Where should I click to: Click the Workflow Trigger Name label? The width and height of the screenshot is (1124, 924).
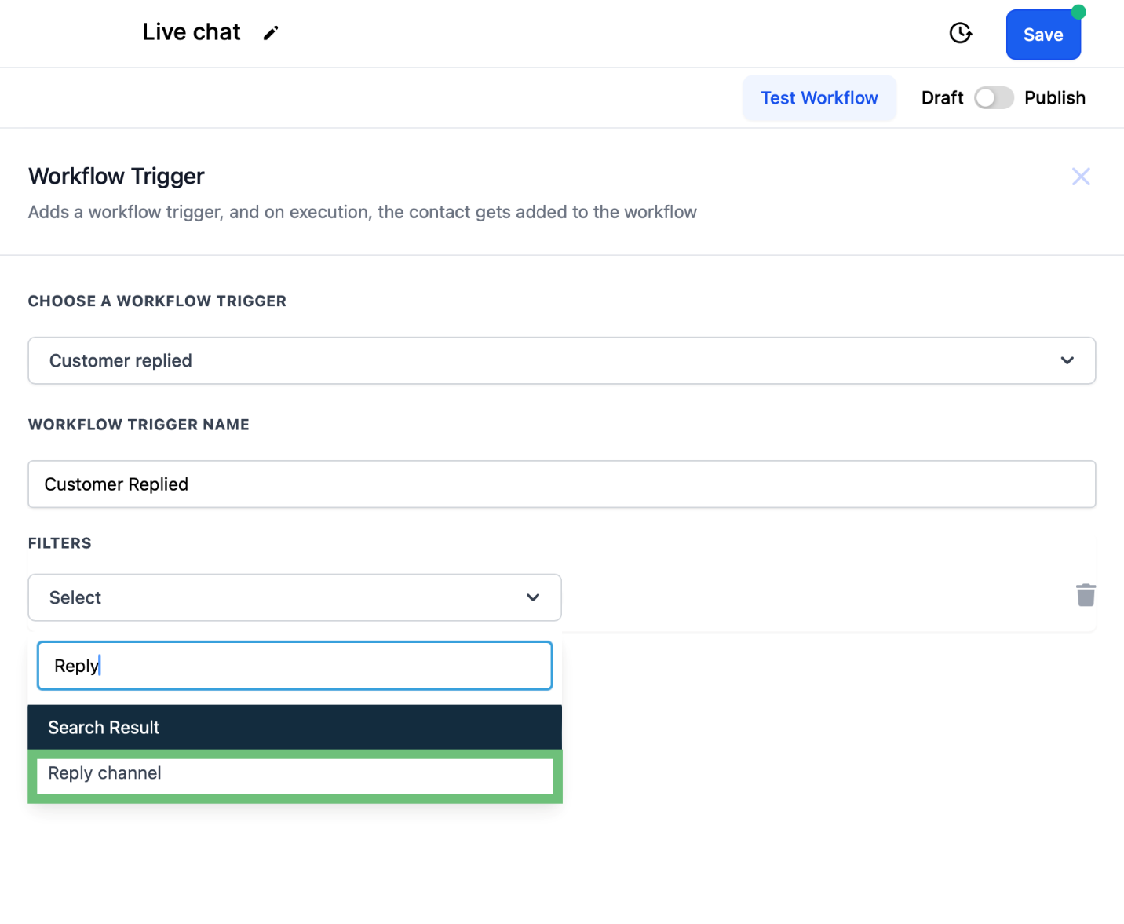tap(139, 425)
